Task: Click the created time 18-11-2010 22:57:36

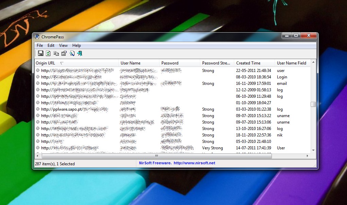Action: (x=254, y=135)
